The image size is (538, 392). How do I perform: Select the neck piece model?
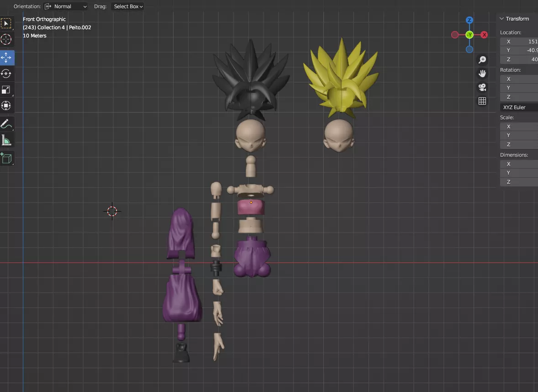tap(251, 166)
